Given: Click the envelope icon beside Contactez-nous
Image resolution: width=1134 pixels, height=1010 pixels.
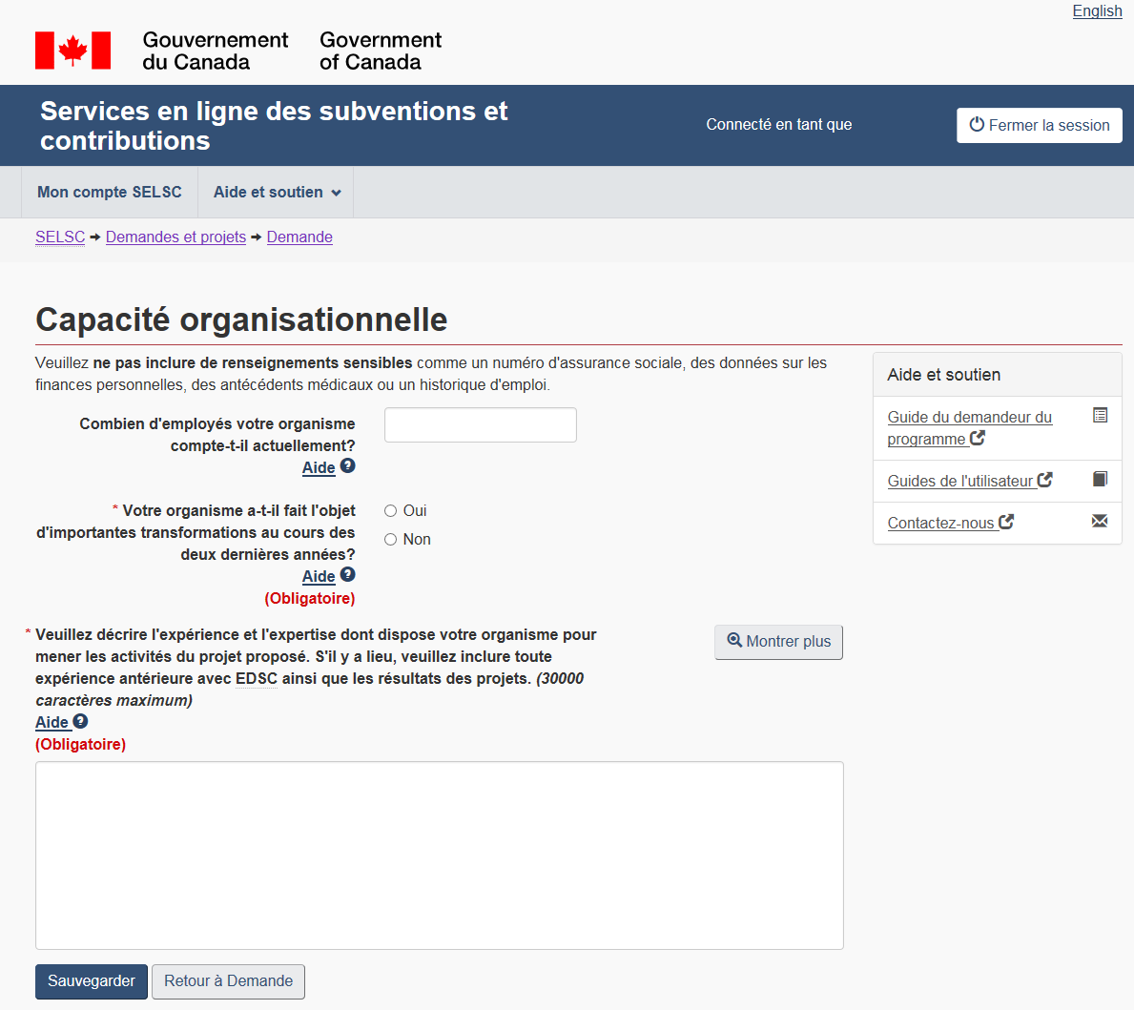Looking at the screenshot, I should click(1100, 521).
